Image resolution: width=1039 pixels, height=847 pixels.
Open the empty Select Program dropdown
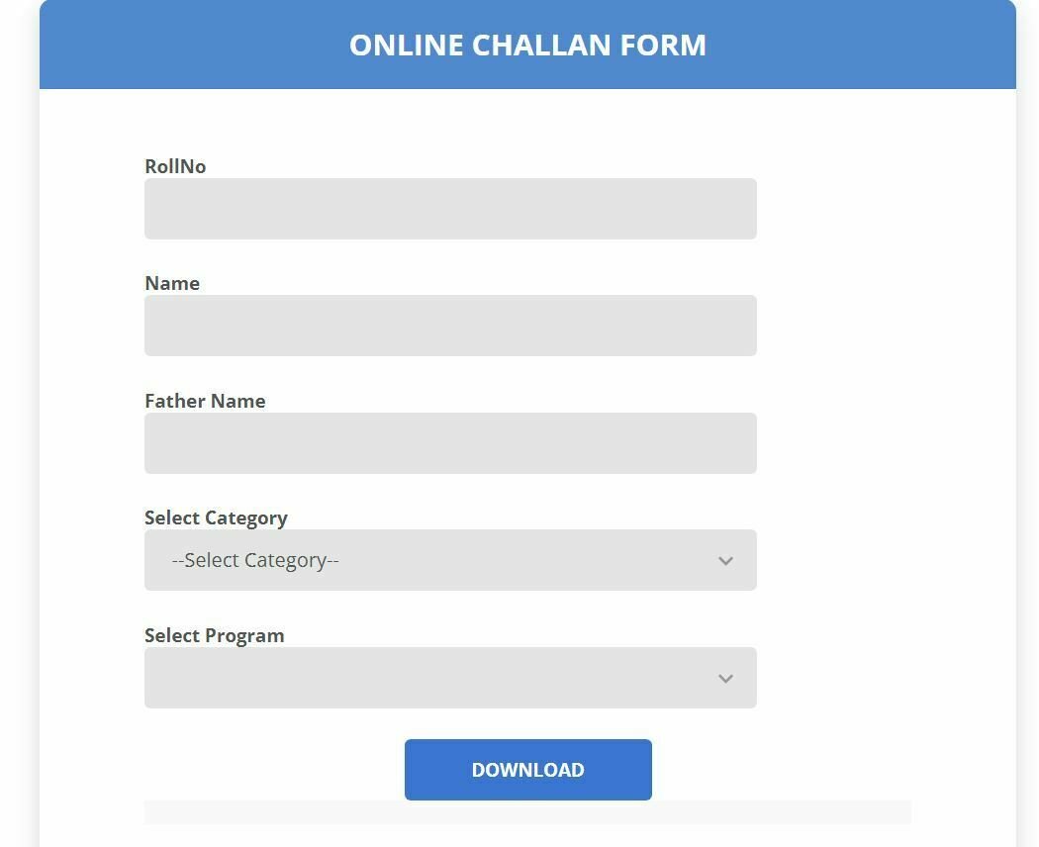click(450, 678)
